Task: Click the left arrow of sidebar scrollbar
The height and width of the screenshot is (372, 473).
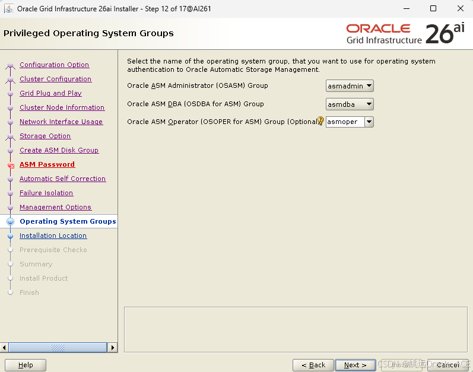Action: [4, 348]
